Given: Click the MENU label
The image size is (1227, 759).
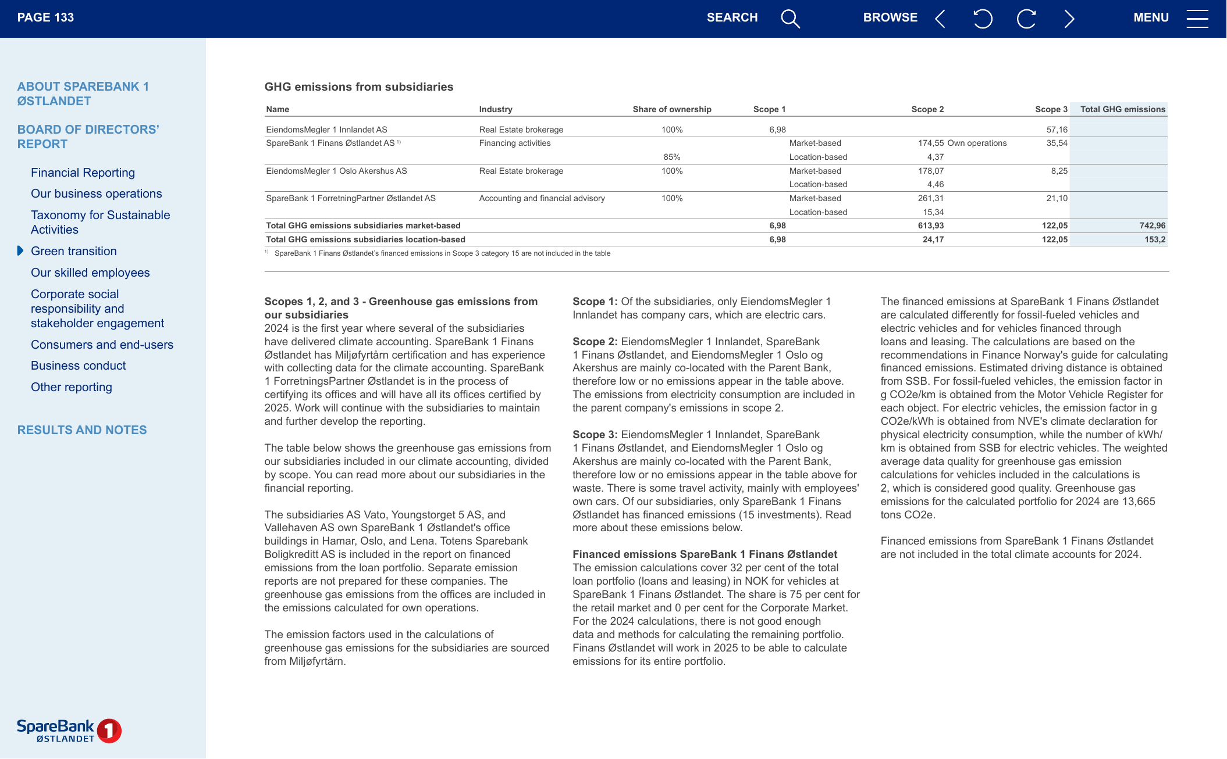Looking at the screenshot, I should point(1151,18).
